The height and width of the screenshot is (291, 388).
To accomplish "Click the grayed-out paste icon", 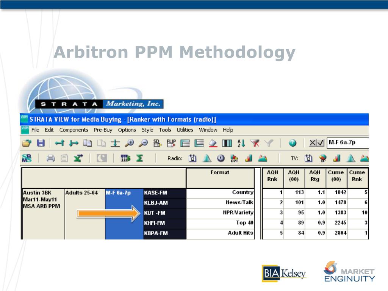I will pos(102,143).
